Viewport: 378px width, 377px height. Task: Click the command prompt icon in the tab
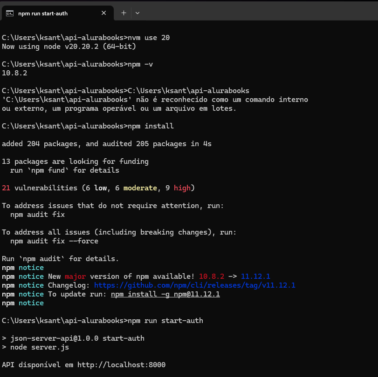[x=10, y=13]
